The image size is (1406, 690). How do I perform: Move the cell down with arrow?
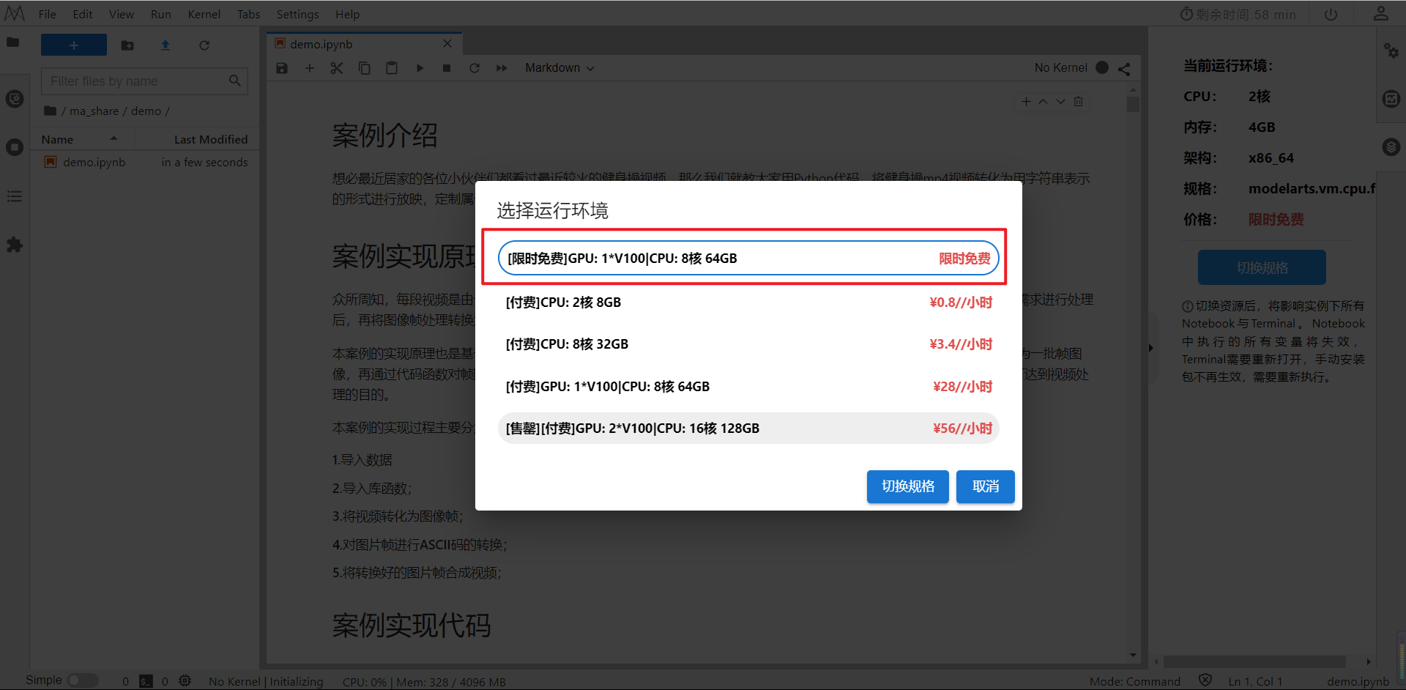tap(1060, 102)
